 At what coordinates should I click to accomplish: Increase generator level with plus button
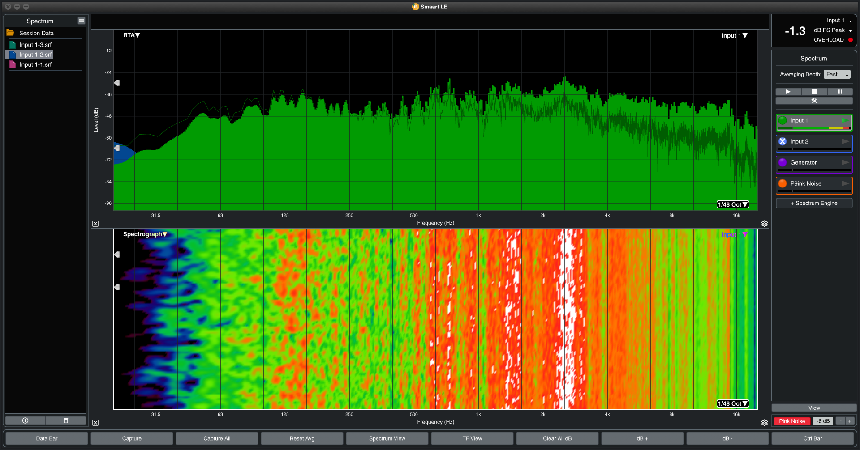850,421
